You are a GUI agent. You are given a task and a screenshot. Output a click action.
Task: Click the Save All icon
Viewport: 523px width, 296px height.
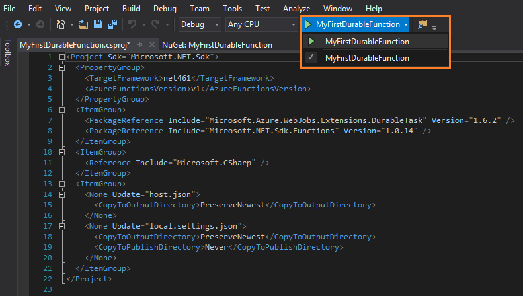click(112, 24)
